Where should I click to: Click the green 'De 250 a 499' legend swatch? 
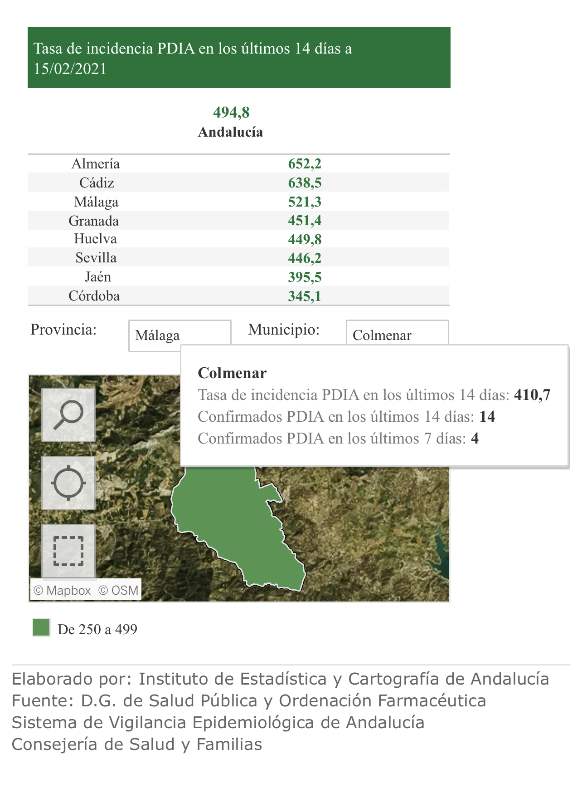point(41,627)
